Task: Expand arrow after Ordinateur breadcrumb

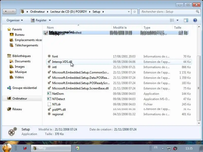Action: tap(47, 12)
